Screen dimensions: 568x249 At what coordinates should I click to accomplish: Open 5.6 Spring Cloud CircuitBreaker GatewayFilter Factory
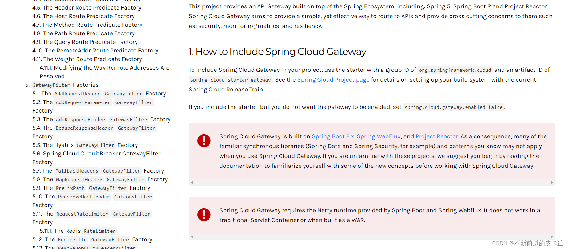(96, 158)
